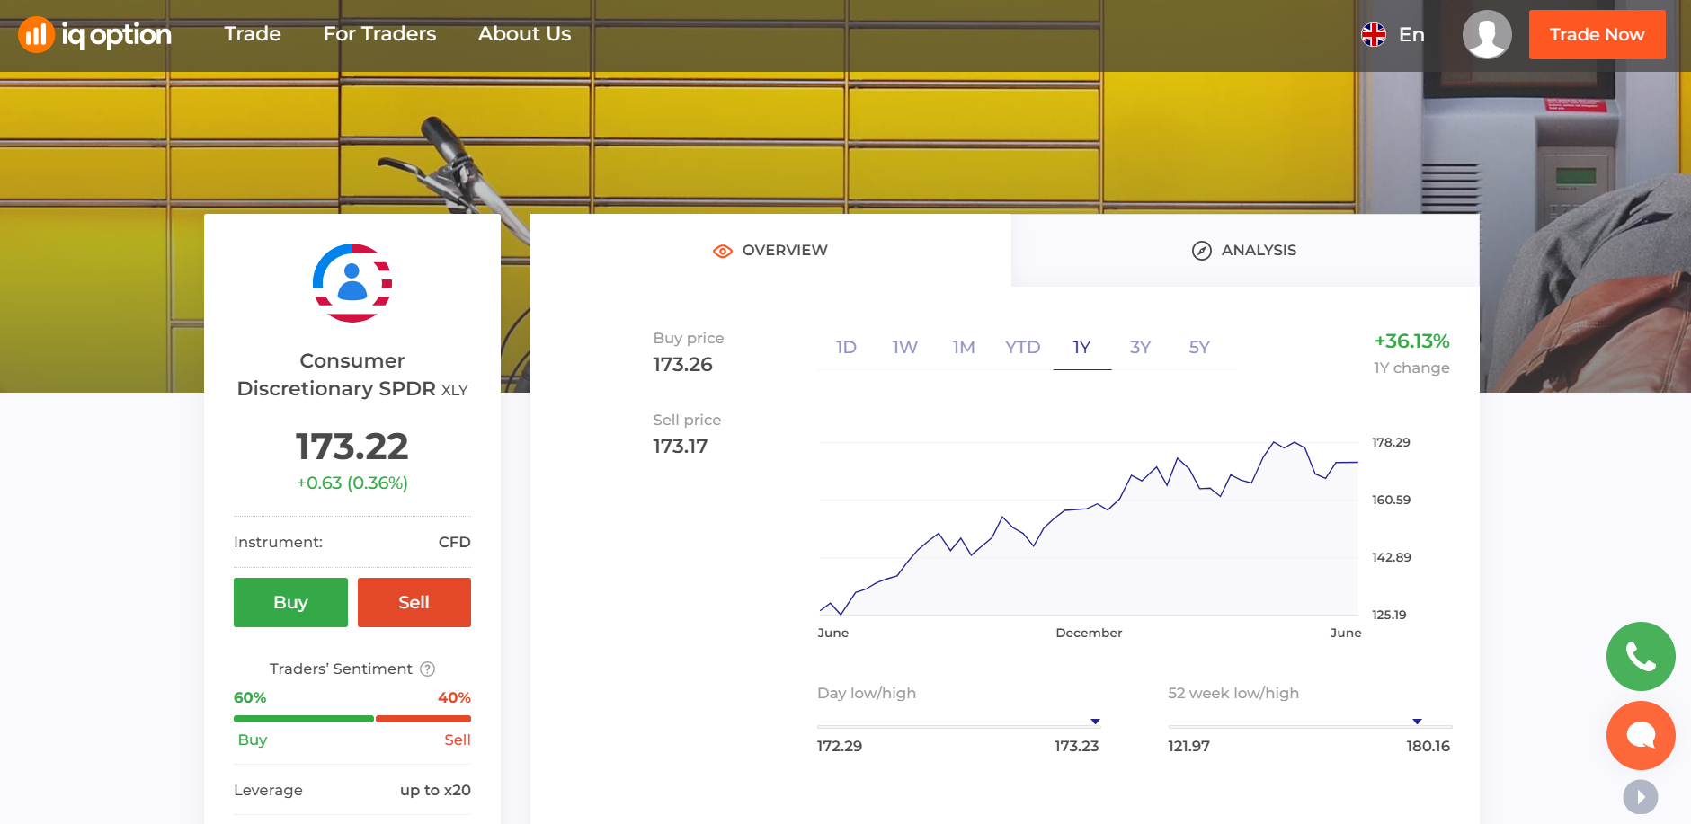Click the red Sell button
The image size is (1691, 824).
click(x=414, y=602)
